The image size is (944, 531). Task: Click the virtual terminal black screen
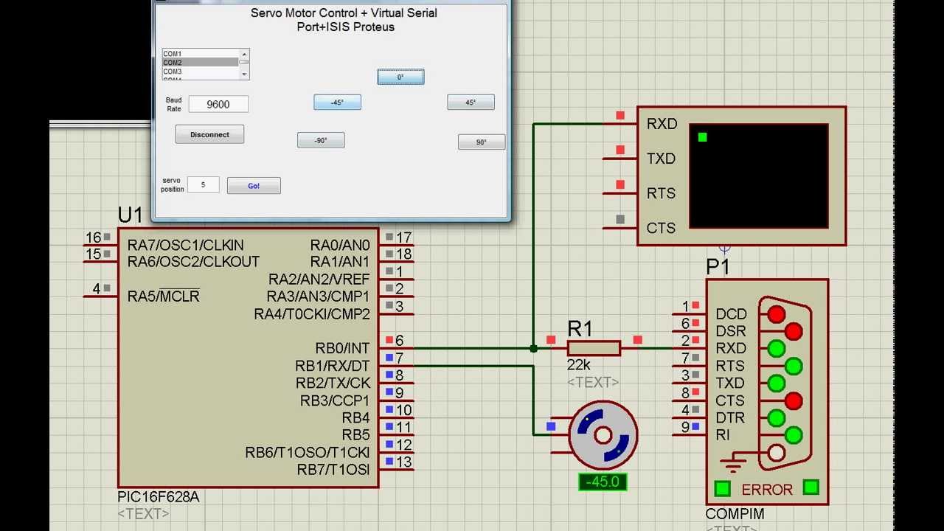coord(758,176)
